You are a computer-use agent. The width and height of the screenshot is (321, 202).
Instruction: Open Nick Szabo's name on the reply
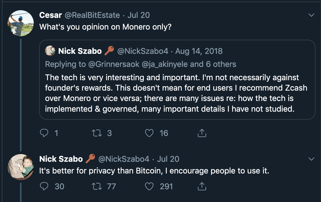pyautogui.click(x=61, y=159)
